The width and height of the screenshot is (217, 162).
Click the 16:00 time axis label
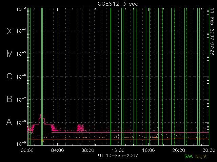click(x=149, y=150)
